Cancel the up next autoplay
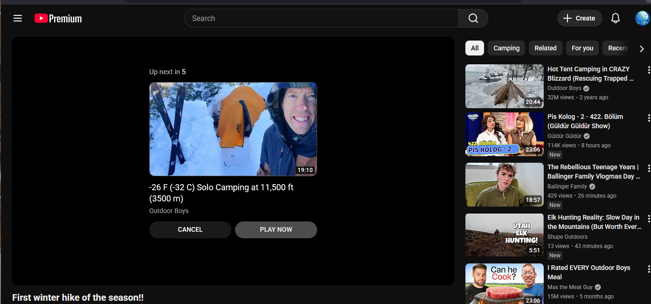The height and width of the screenshot is (304, 651). (x=190, y=230)
